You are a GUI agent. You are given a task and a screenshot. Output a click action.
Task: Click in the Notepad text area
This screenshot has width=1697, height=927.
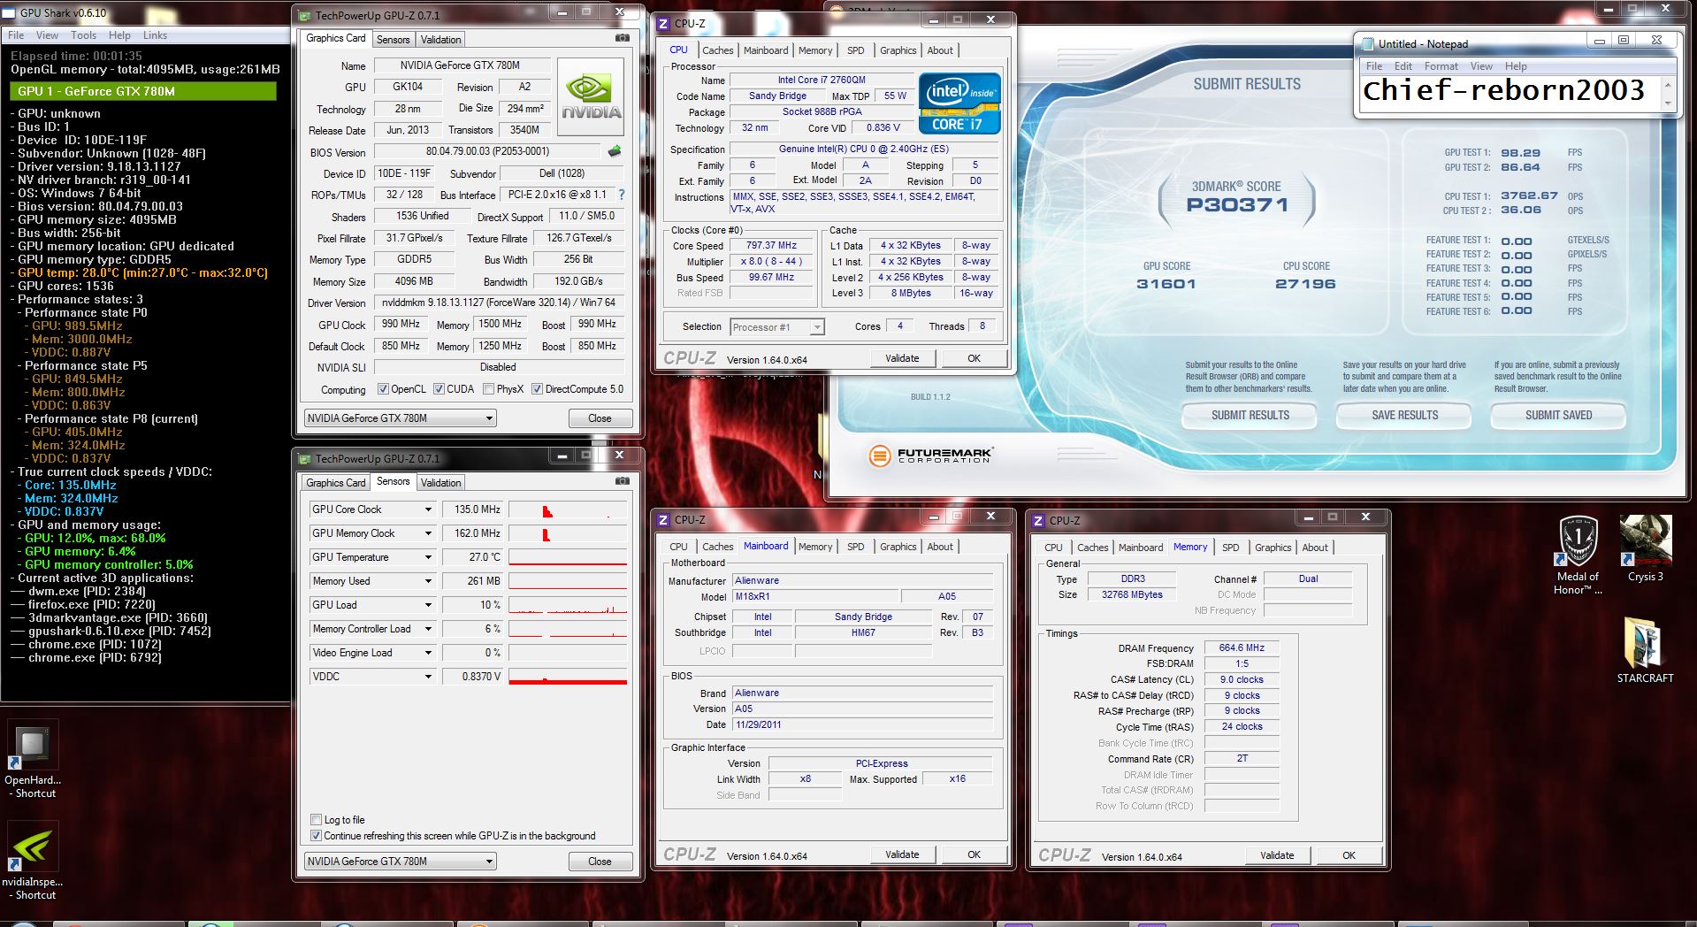click(1510, 93)
